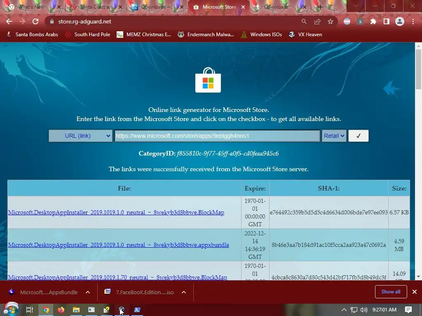
Task: Close the Microsoft Store tab
Action: click(243, 7)
